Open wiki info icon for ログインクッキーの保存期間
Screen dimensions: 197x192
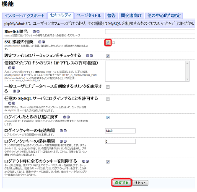pos(65,141)
